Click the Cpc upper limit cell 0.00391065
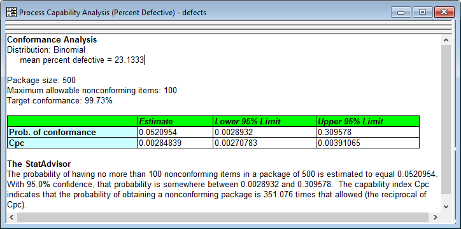 pyautogui.click(x=367, y=143)
